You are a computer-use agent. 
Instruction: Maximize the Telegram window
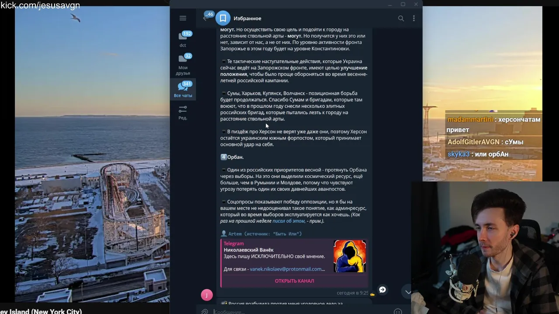point(403,4)
